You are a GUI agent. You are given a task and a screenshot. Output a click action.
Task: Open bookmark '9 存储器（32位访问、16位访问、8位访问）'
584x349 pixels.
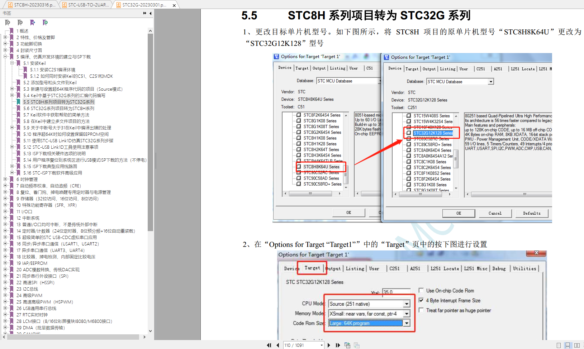tap(57, 199)
